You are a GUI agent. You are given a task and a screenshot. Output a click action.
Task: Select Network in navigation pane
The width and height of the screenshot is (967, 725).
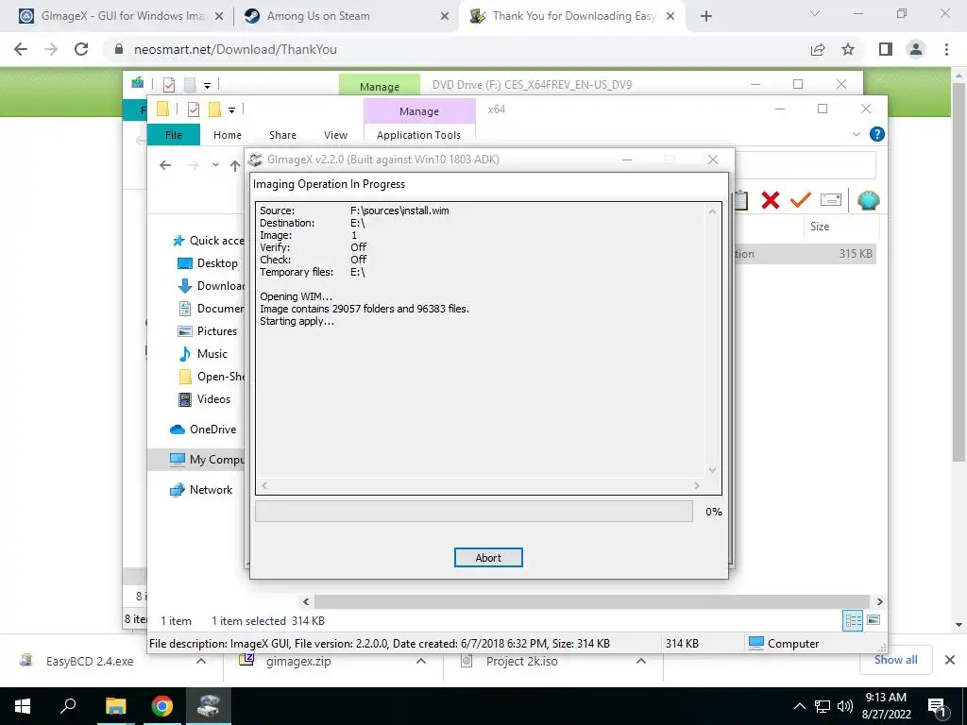[201, 490]
